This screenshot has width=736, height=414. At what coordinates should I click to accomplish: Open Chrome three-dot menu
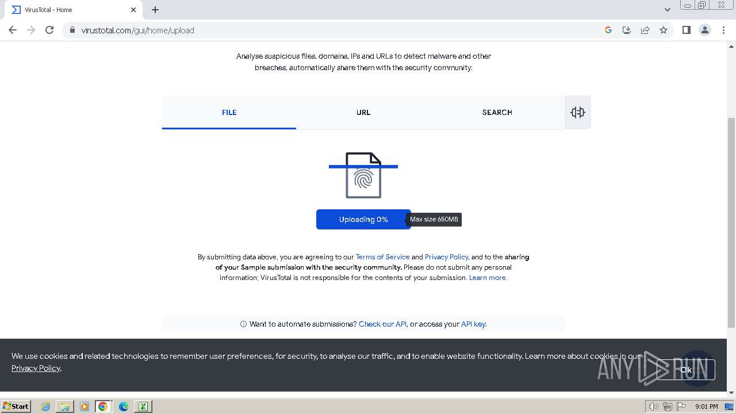click(723, 30)
